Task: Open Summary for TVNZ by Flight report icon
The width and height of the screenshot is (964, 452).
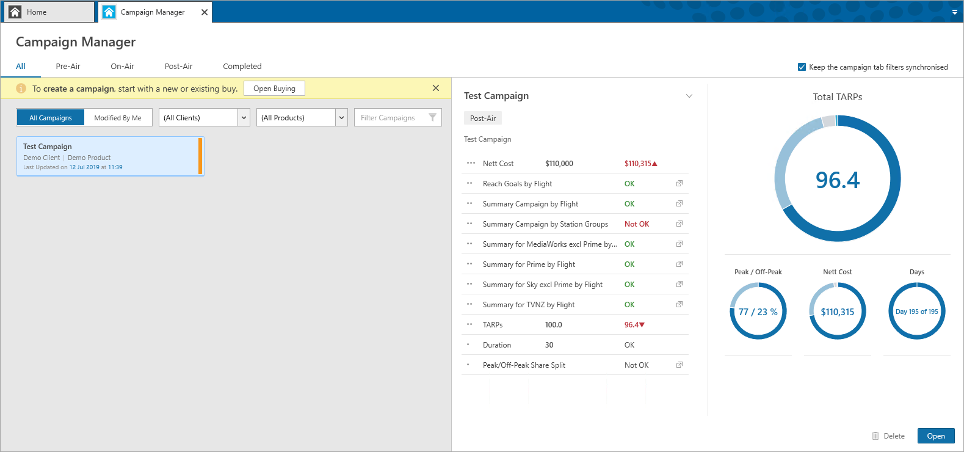Action: 679,304
